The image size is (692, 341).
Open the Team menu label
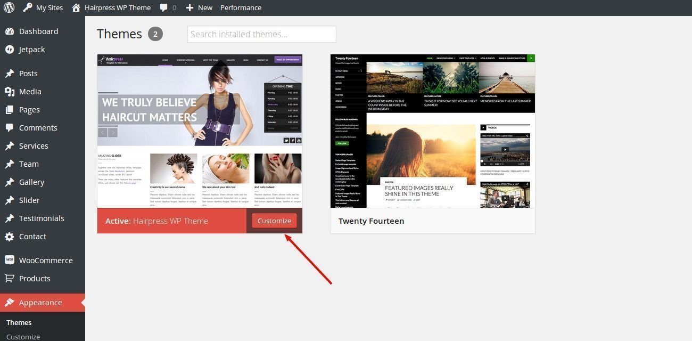[x=29, y=164]
